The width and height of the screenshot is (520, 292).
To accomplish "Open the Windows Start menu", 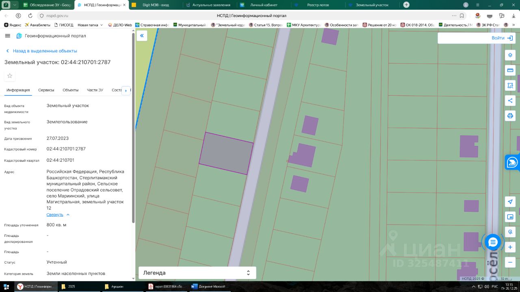I will (x=6, y=286).
